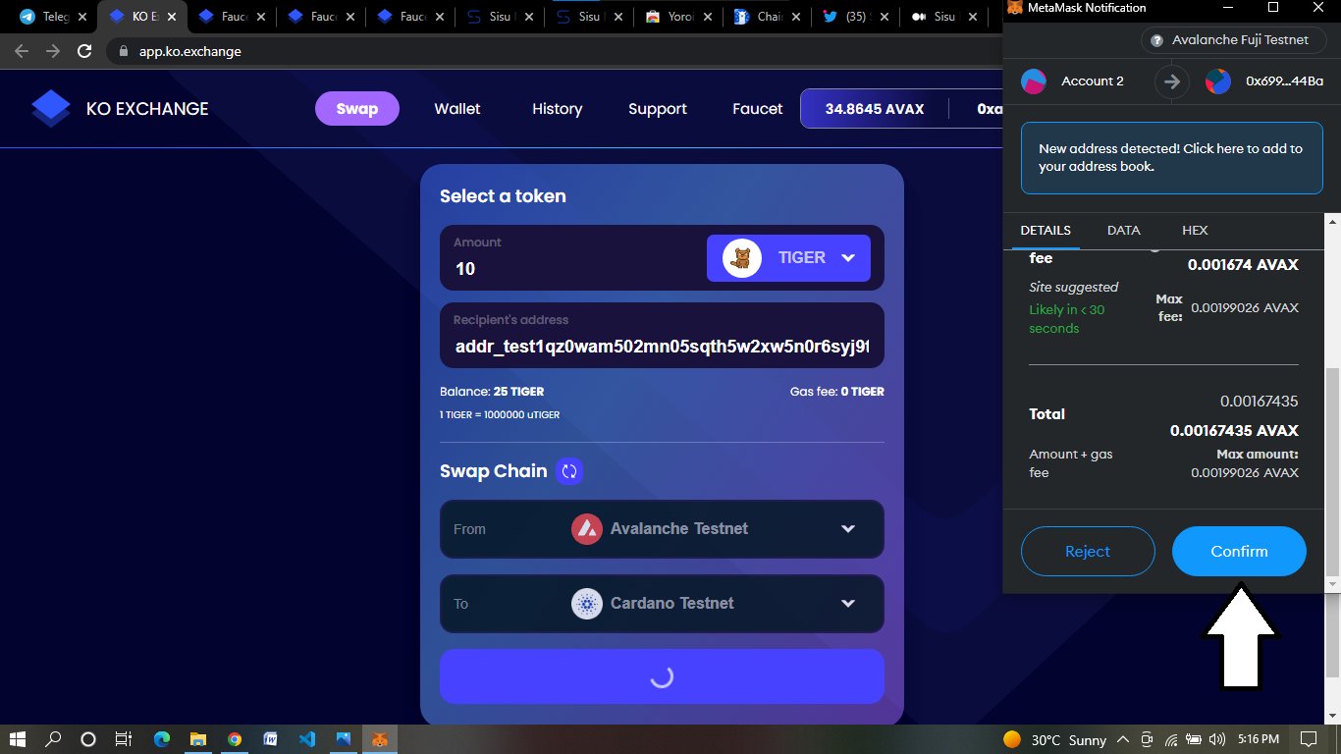Click the Account 2 avatar in MetaMask
Screen dimensions: 1341x754
(1034, 81)
